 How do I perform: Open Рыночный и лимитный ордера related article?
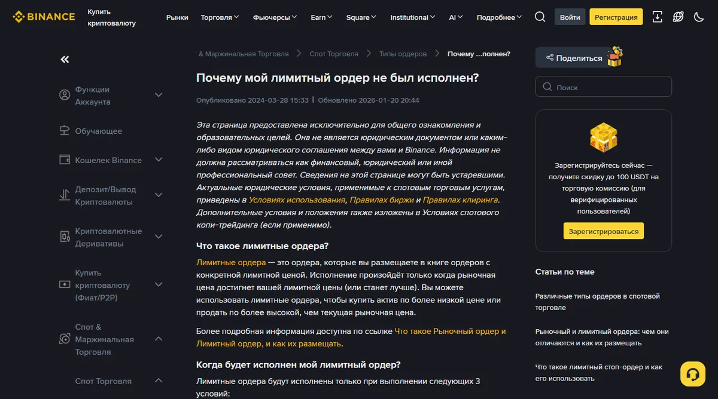602,337
